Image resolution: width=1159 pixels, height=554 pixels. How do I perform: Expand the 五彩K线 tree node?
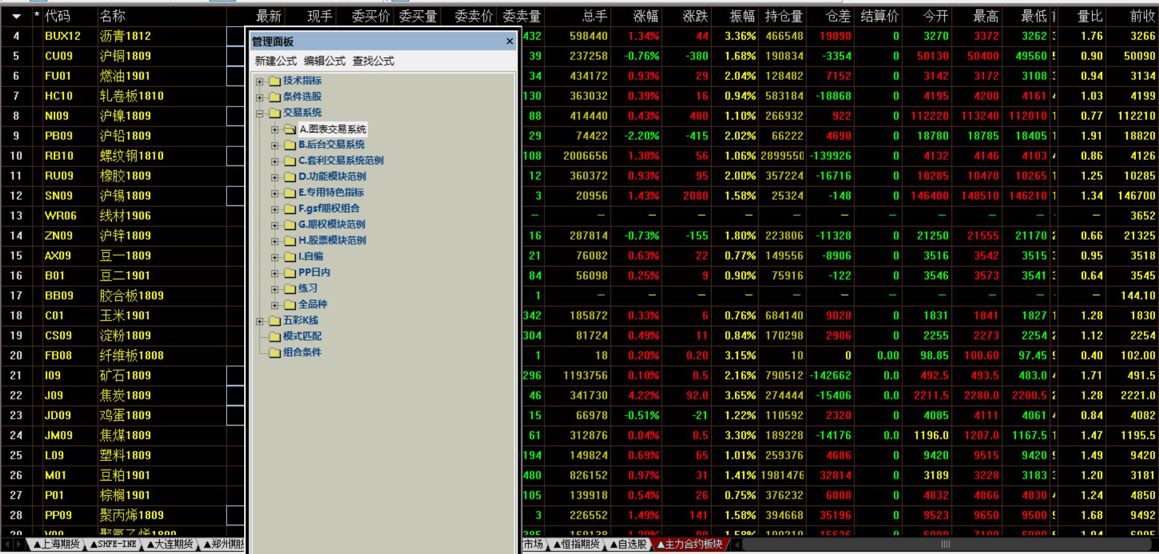click(259, 321)
